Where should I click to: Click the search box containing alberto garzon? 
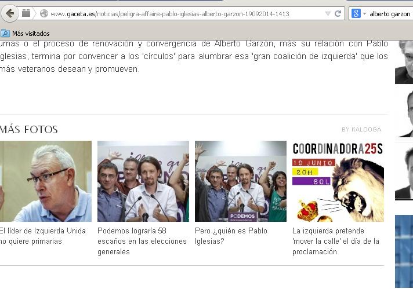(390, 13)
